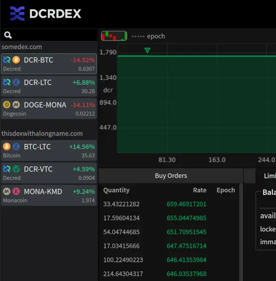This screenshot has width=276, height=281.
Task: Click the Vertcoin icon in DCR-VTC row
Action: point(16,169)
